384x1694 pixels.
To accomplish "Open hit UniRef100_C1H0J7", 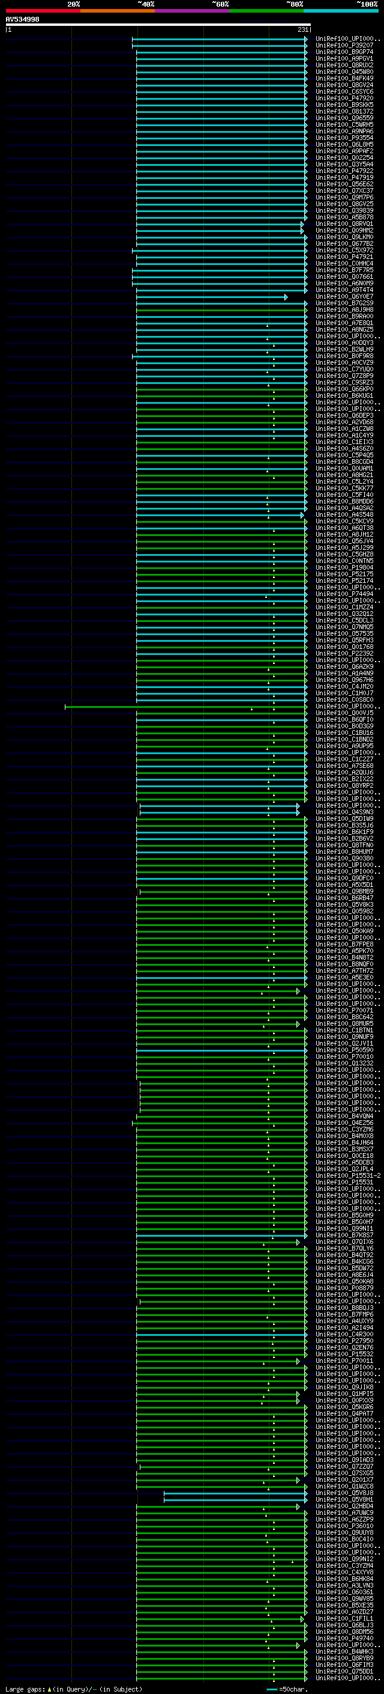I will click(344, 693).
